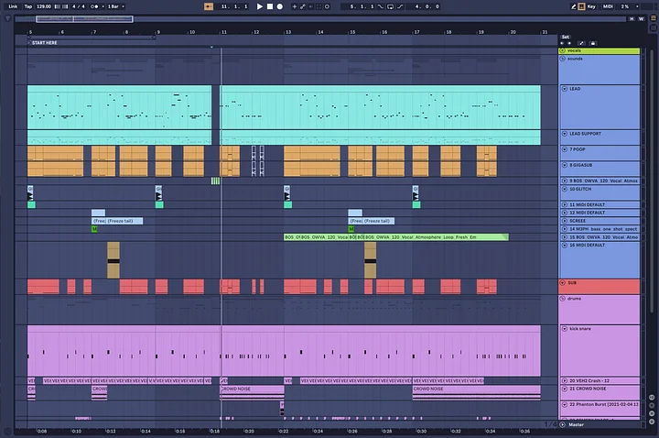Click the START HERE locator marker
The height and width of the screenshot is (438, 659).
tap(45, 43)
